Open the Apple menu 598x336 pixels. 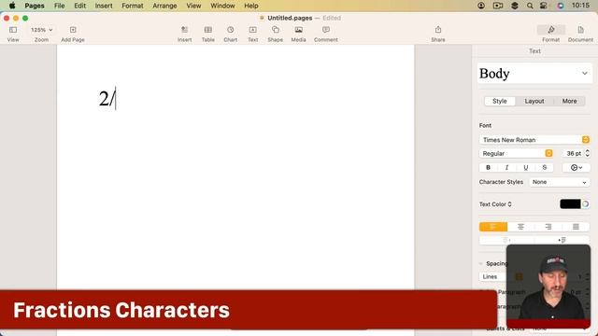coord(12,6)
